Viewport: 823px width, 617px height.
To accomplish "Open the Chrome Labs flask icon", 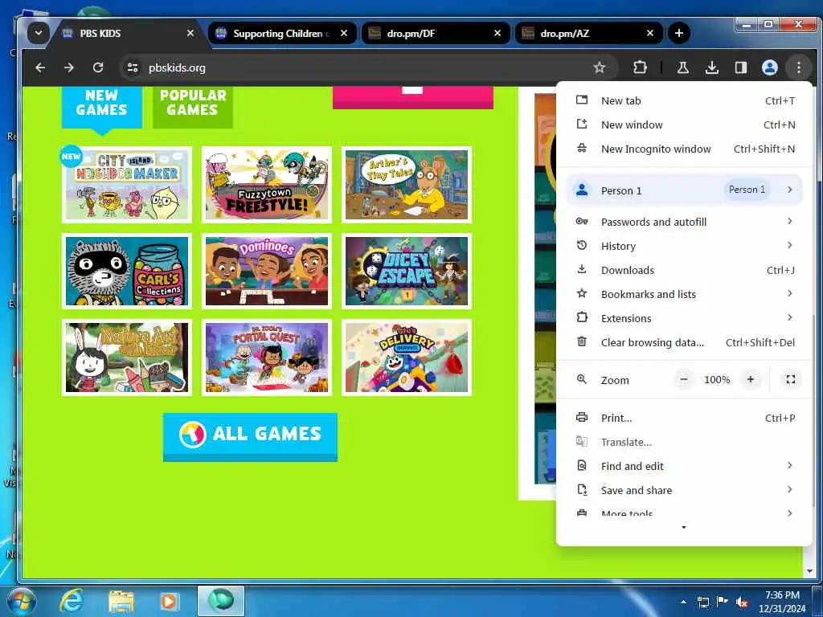I will pyautogui.click(x=683, y=67).
